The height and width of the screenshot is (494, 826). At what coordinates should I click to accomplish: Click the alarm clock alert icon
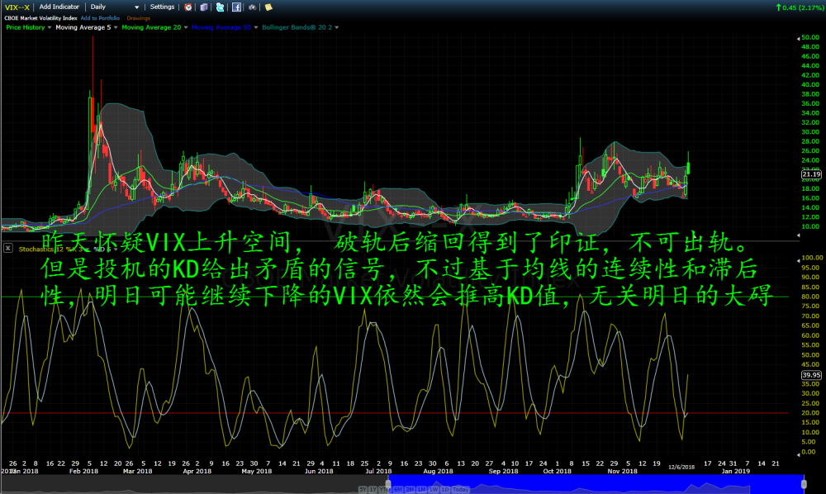189,7
